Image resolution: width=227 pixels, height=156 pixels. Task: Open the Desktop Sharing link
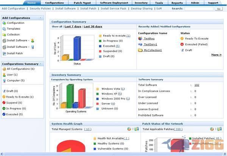coord(141,9)
